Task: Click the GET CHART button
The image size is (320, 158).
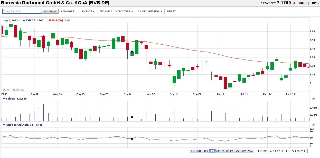Action: (x=50, y=11)
